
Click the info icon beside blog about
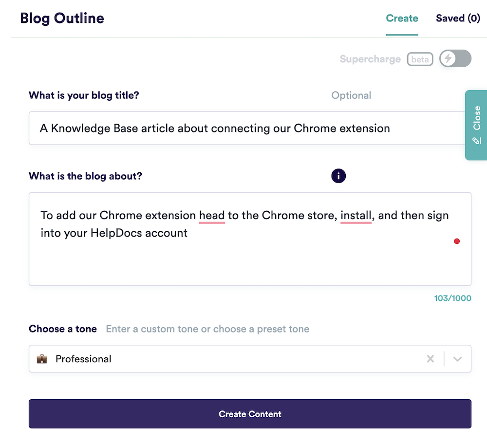338,176
